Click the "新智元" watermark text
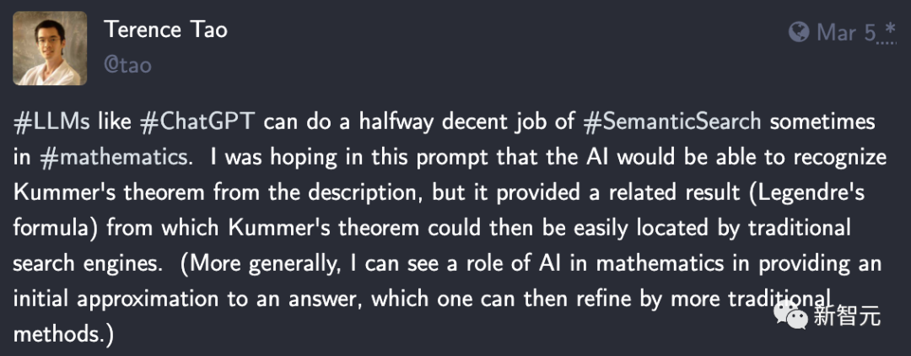Viewport: 911px width, 356px height. click(846, 316)
